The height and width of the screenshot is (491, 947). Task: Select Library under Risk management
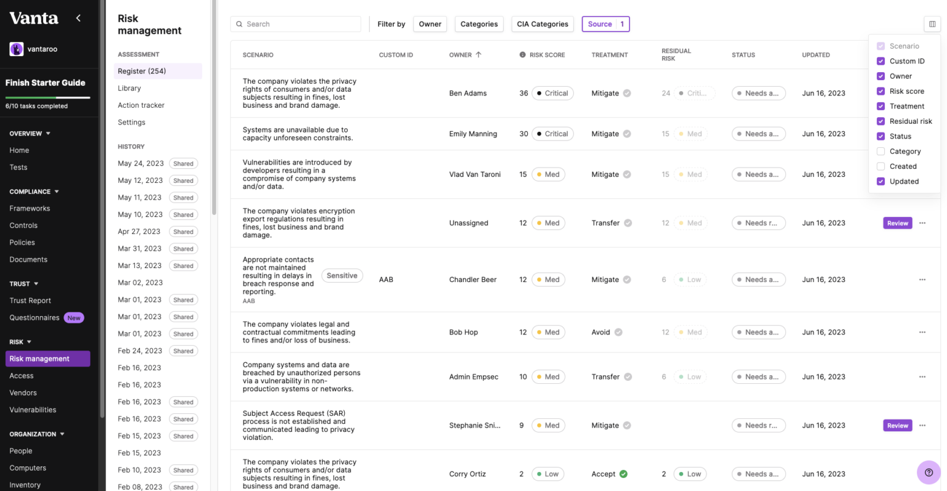pyautogui.click(x=129, y=88)
